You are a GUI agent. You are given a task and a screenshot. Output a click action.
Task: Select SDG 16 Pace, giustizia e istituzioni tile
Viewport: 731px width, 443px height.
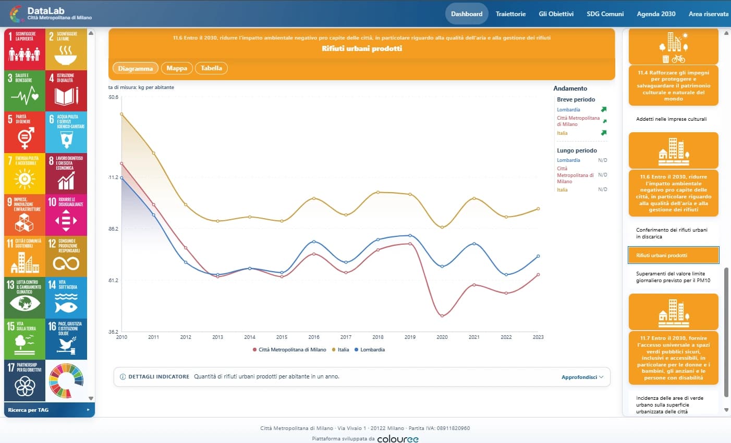tap(66, 339)
